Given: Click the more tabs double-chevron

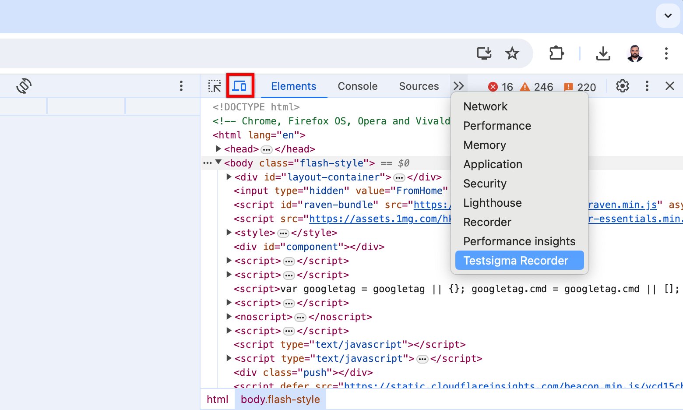Looking at the screenshot, I should 458,86.
